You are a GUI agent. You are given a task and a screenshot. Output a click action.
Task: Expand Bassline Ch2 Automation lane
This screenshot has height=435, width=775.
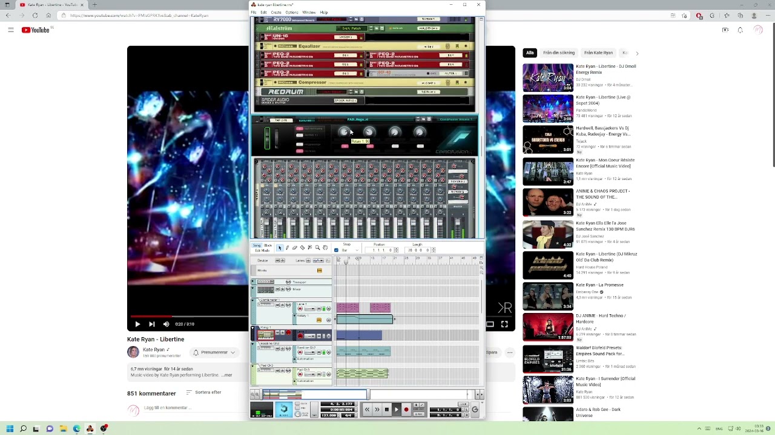coord(294,359)
